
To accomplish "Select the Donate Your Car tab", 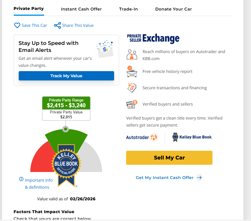I will pos(173,9).
